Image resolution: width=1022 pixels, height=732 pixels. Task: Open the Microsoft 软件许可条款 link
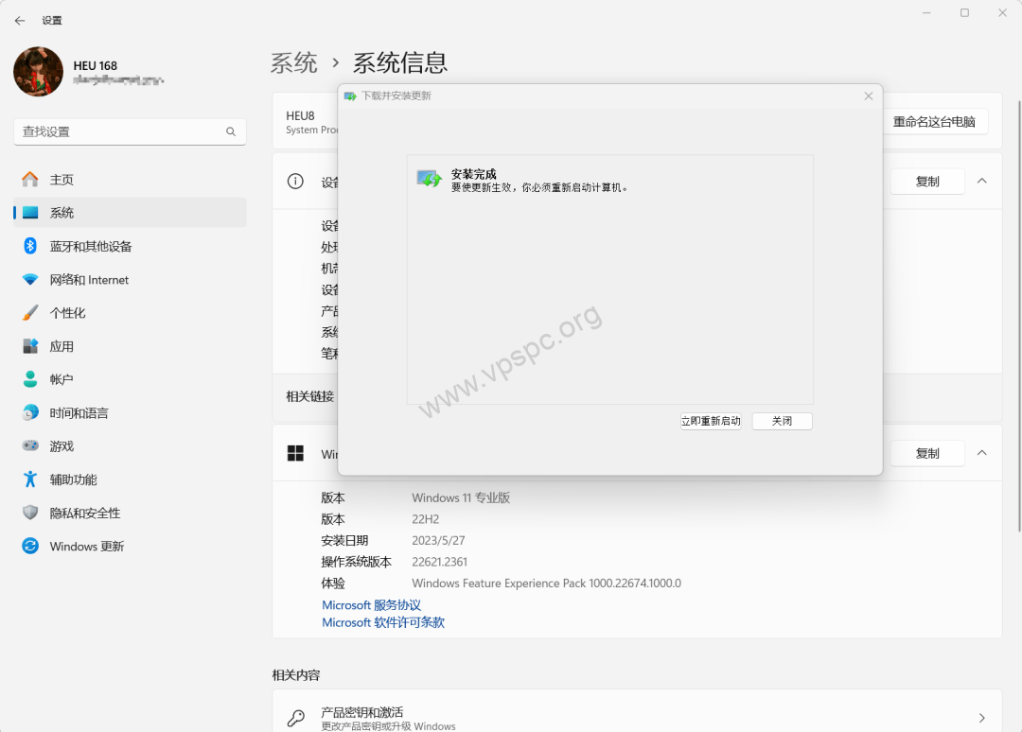pyautogui.click(x=383, y=622)
